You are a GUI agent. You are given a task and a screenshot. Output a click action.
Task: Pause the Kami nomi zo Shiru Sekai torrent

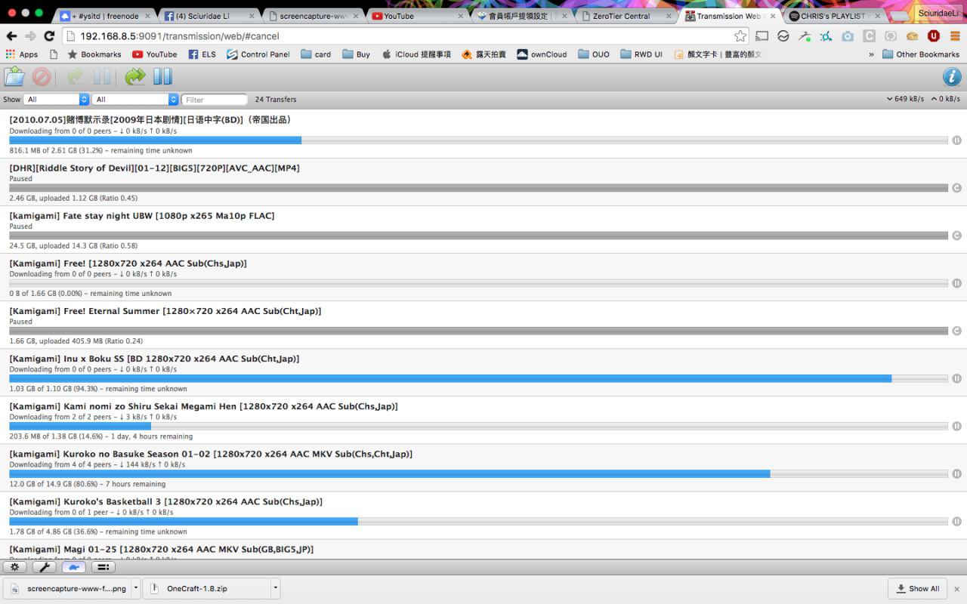pyautogui.click(x=956, y=426)
